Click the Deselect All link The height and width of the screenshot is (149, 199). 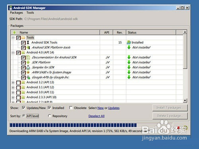96,116
